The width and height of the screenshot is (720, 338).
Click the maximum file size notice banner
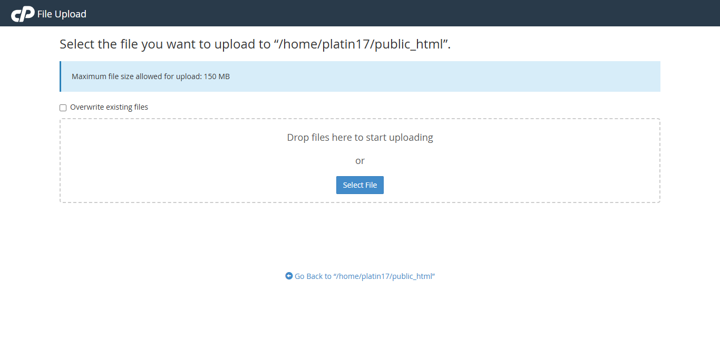point(360,76)
